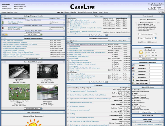Click second round icon in Public Forum header
The width and height of the screenshot is (165, 126).
click(x=70, y=16)
